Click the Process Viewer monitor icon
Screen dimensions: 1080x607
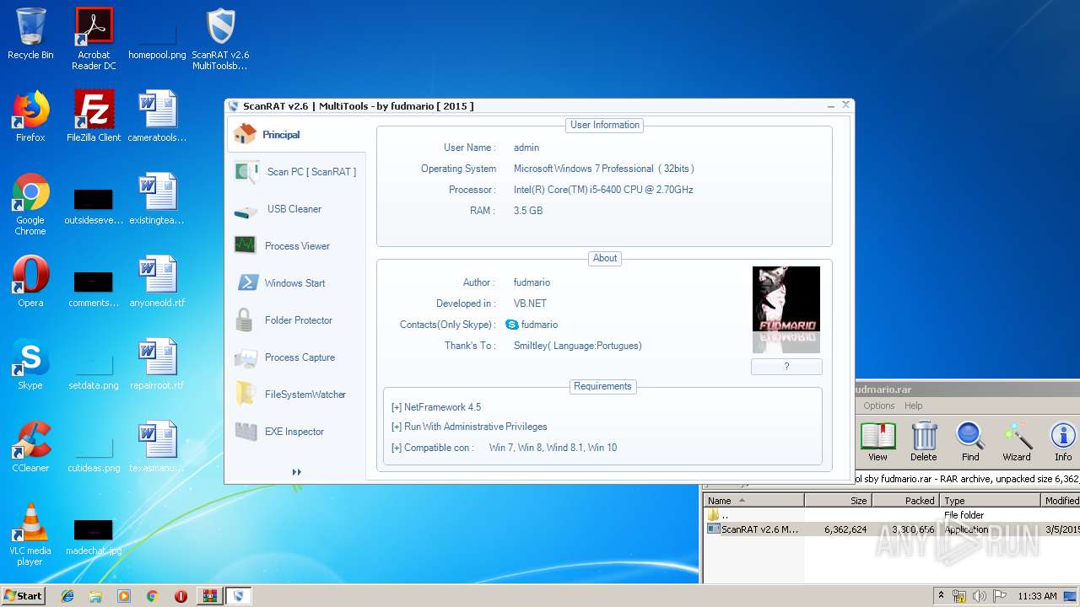pyautogui.click(x=245, y=245)
